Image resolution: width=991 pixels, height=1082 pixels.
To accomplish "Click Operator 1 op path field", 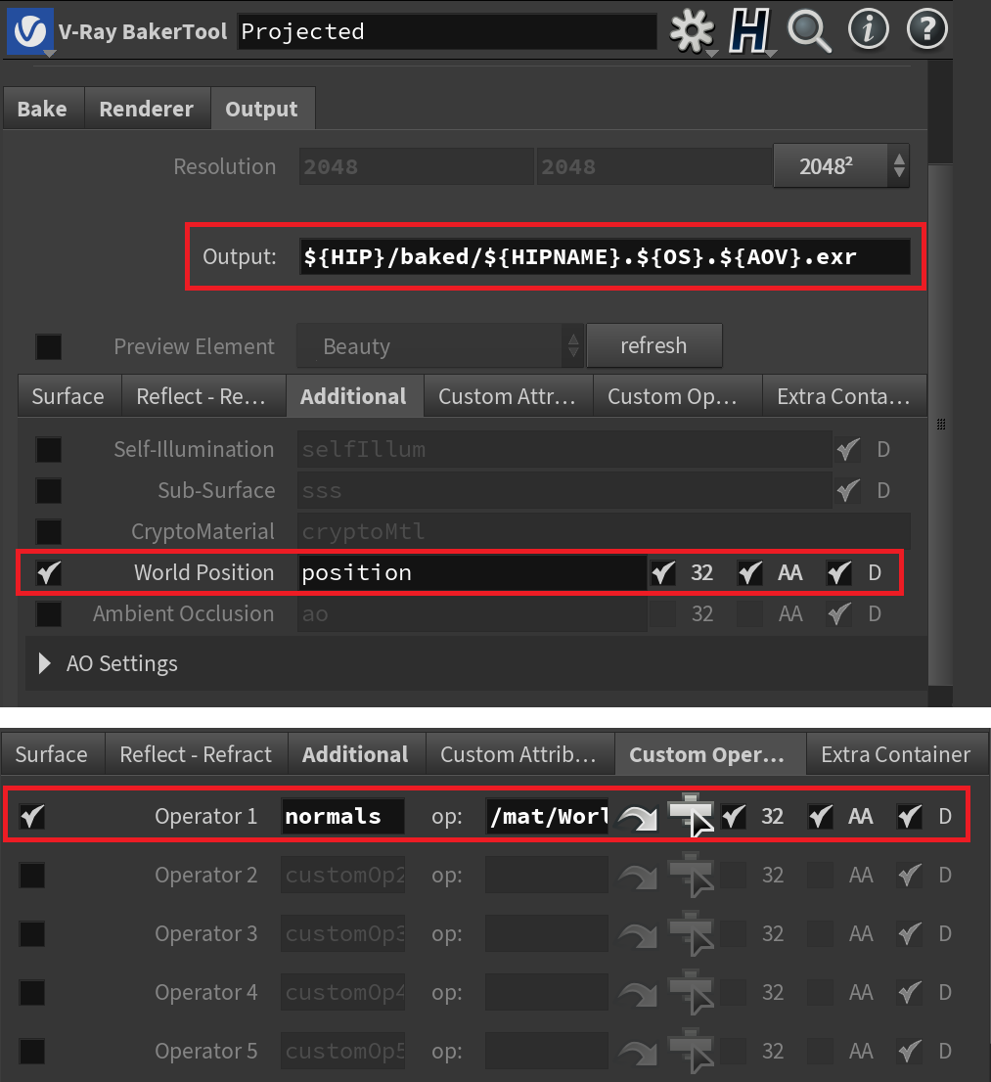I will pos(547,816).
